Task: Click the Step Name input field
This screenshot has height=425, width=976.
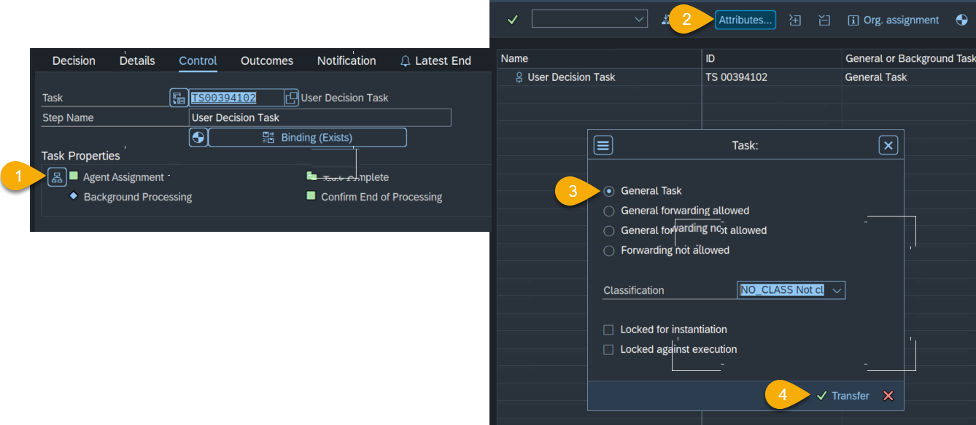Action: (x=319, y=117)
